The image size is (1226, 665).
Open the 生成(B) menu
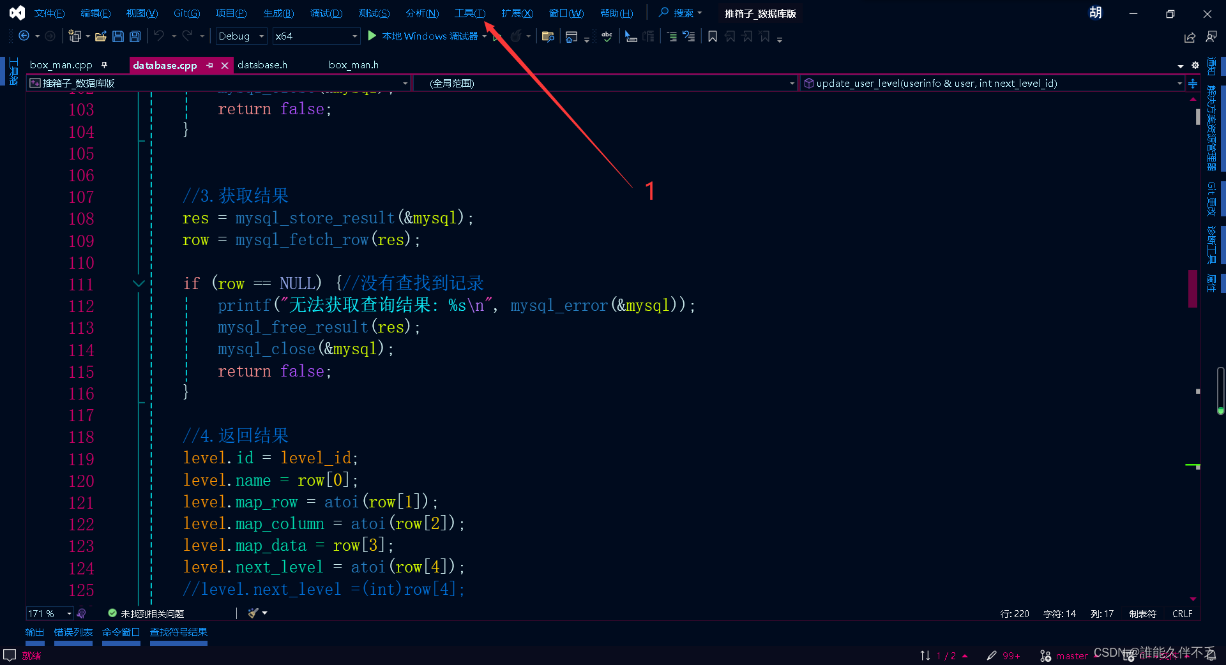278,13
